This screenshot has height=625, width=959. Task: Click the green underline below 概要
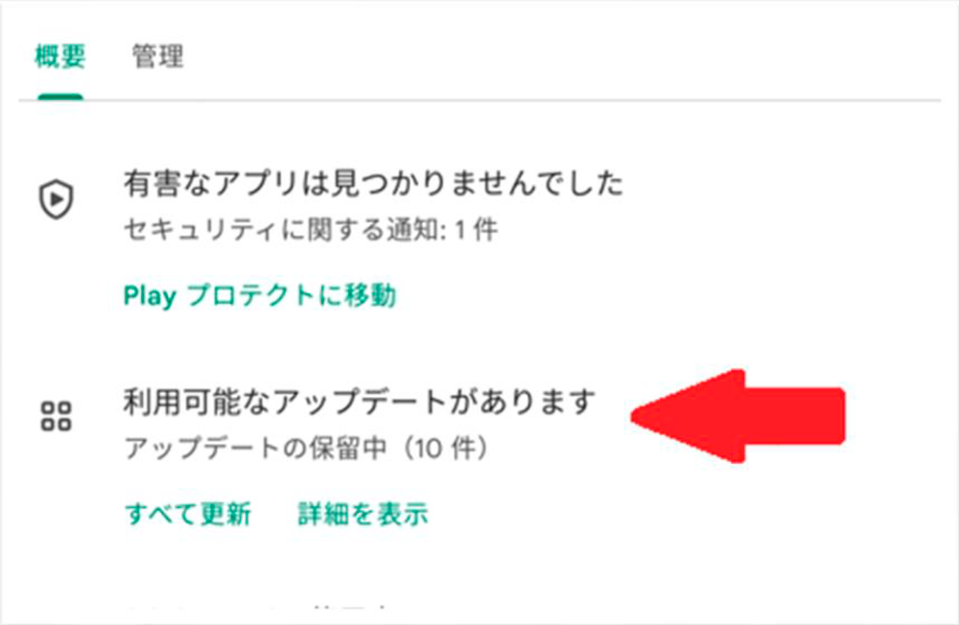point(59,97)
